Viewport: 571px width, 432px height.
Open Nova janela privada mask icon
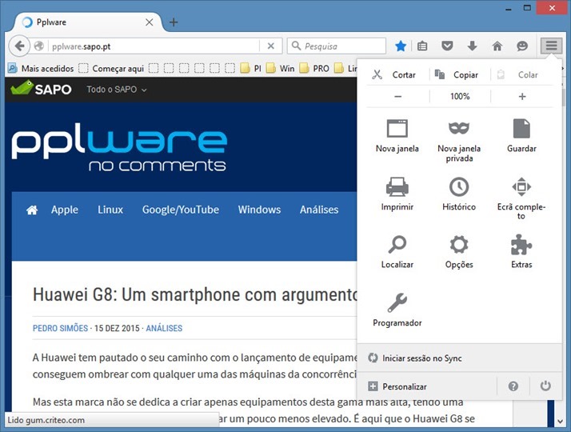point(459,128)
